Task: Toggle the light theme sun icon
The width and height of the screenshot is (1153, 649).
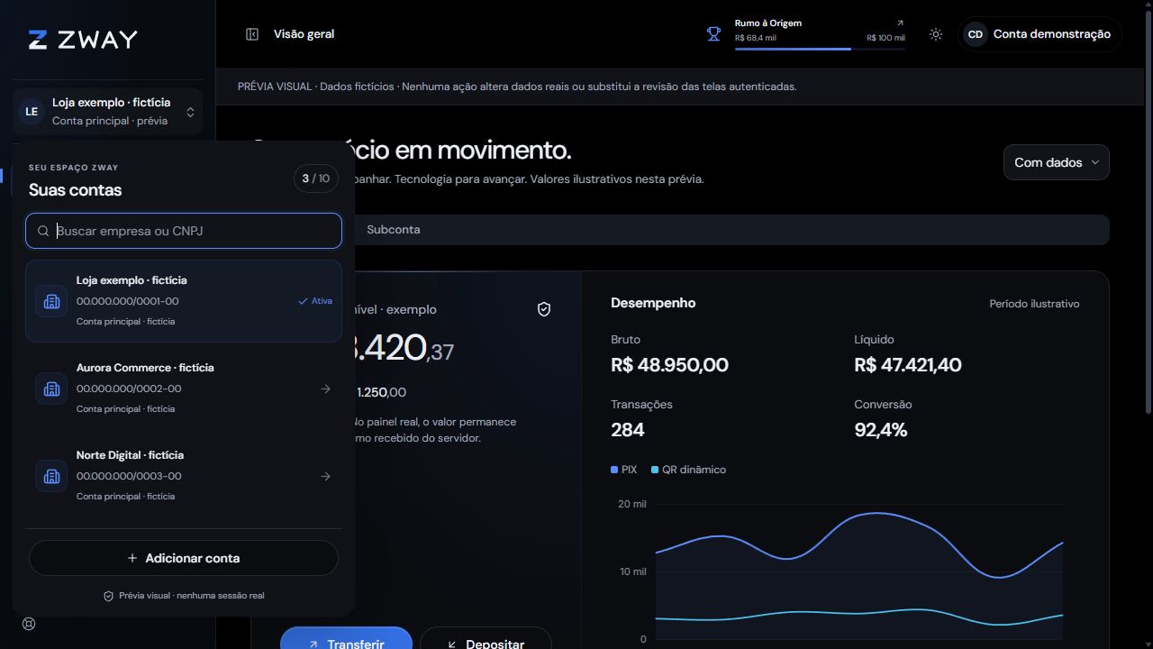Action: [936, 34]
